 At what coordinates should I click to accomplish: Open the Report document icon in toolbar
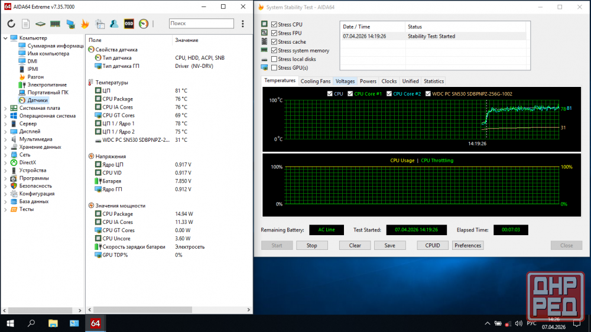click(25, 24)
